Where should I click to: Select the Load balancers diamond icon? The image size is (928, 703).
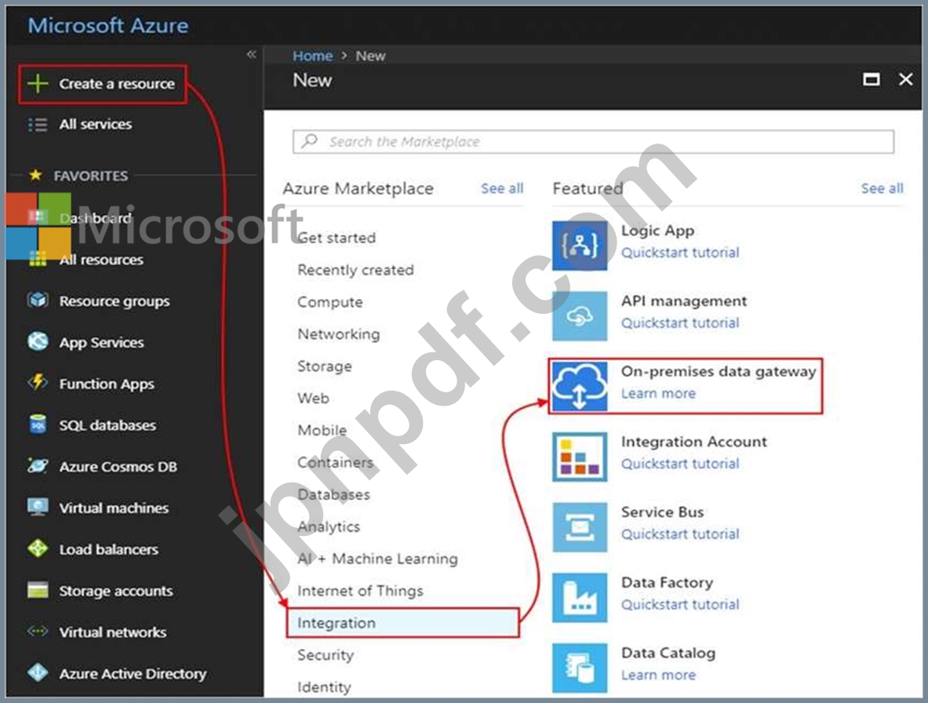click(x=38, y=548)
